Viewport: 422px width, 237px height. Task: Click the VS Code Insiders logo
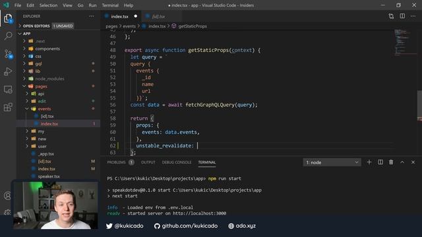[x=6, y=5]
